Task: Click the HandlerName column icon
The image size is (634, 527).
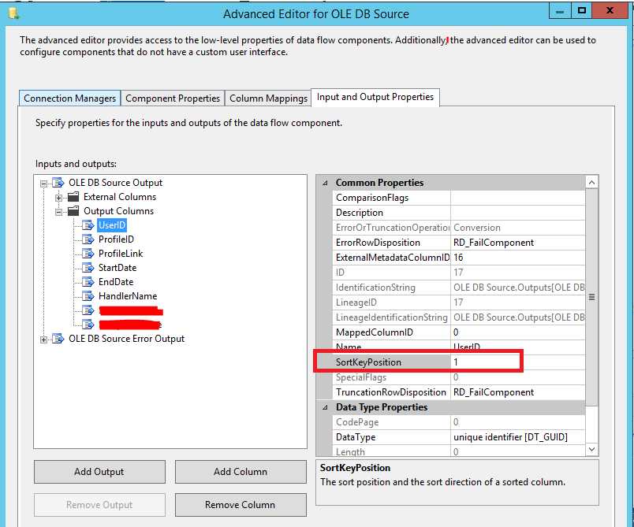Action: [88, 296]
